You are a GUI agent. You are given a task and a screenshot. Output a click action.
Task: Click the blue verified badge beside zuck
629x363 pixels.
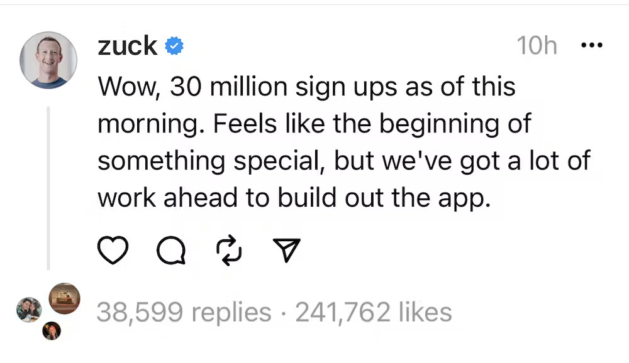(174, 46)
